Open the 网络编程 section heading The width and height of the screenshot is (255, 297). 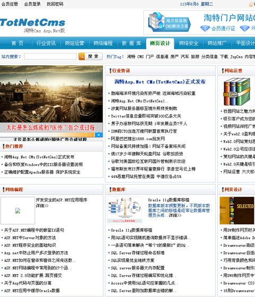tap(14, 190)
